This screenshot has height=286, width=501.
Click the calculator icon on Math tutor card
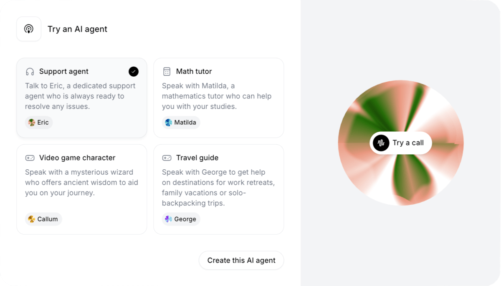coord(167,71)
